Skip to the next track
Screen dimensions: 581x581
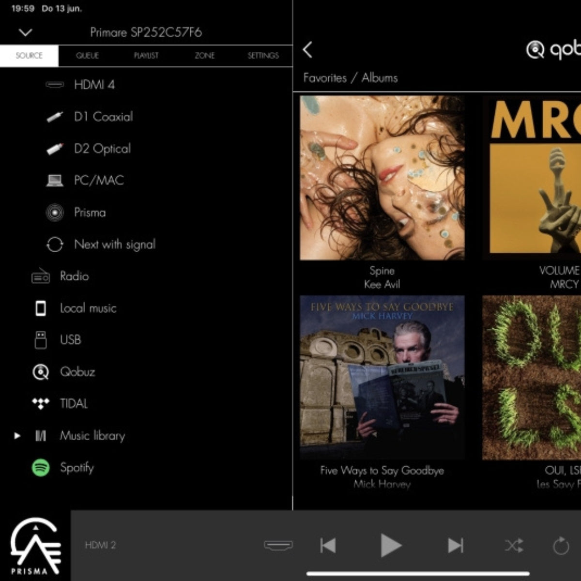coord(455,546)
